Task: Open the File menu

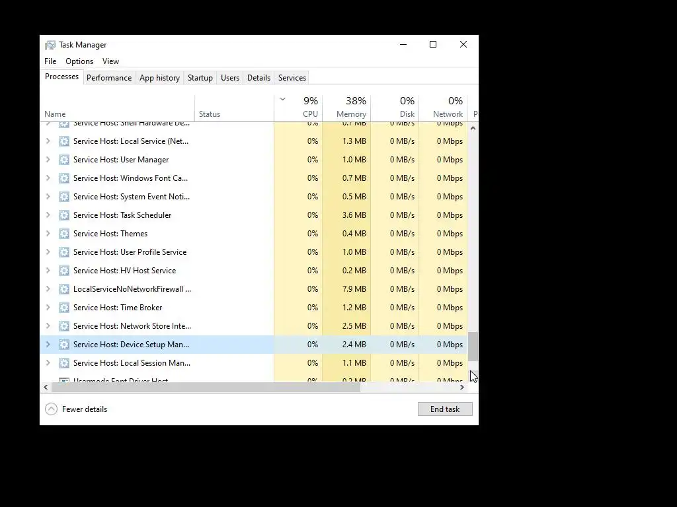Action: 50,61
